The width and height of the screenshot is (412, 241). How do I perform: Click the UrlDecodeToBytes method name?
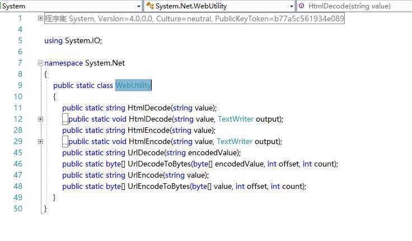159,164
